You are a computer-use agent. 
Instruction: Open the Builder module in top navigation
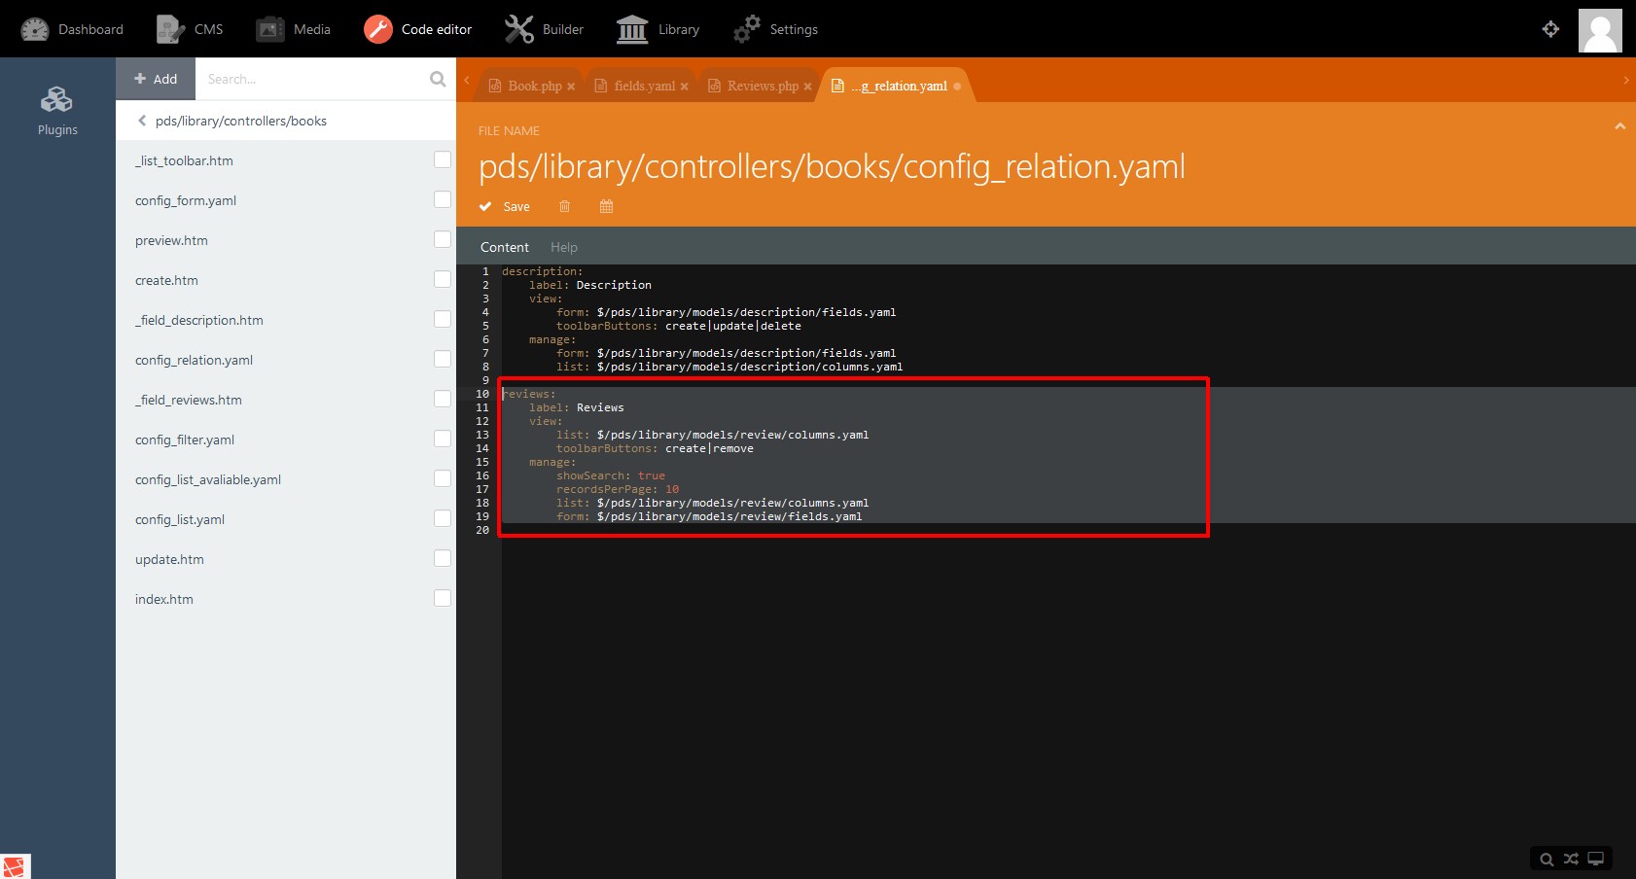click(x=544, y=29)
